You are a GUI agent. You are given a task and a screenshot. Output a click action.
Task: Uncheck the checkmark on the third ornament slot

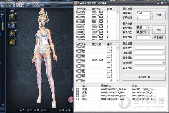(x=15, y=30)
